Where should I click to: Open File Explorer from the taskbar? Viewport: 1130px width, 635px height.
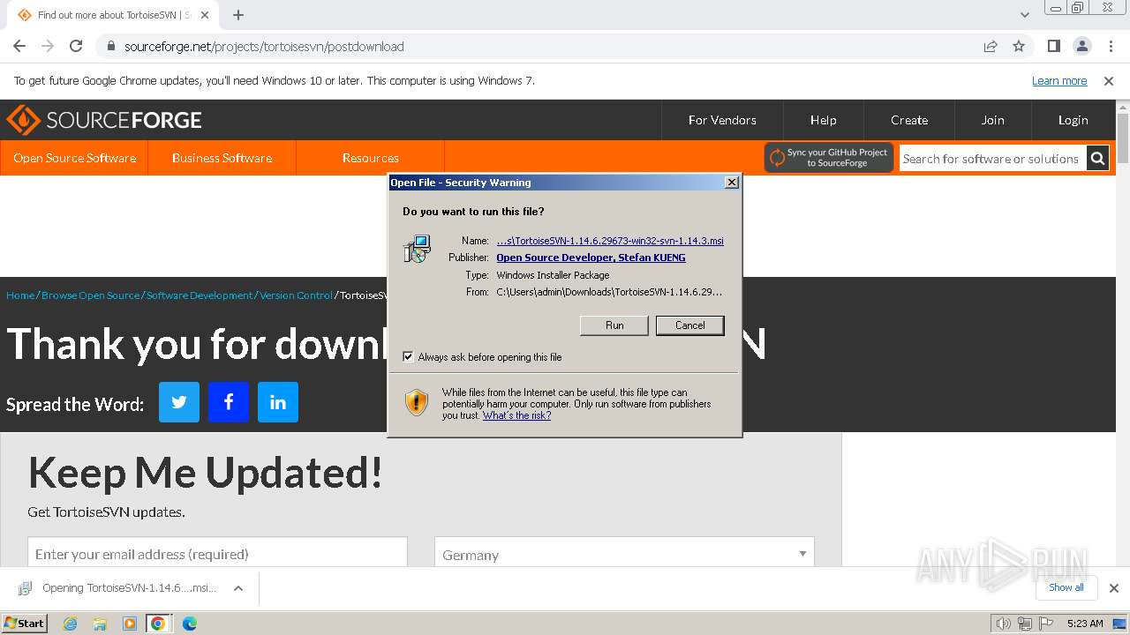coord(100,624)
